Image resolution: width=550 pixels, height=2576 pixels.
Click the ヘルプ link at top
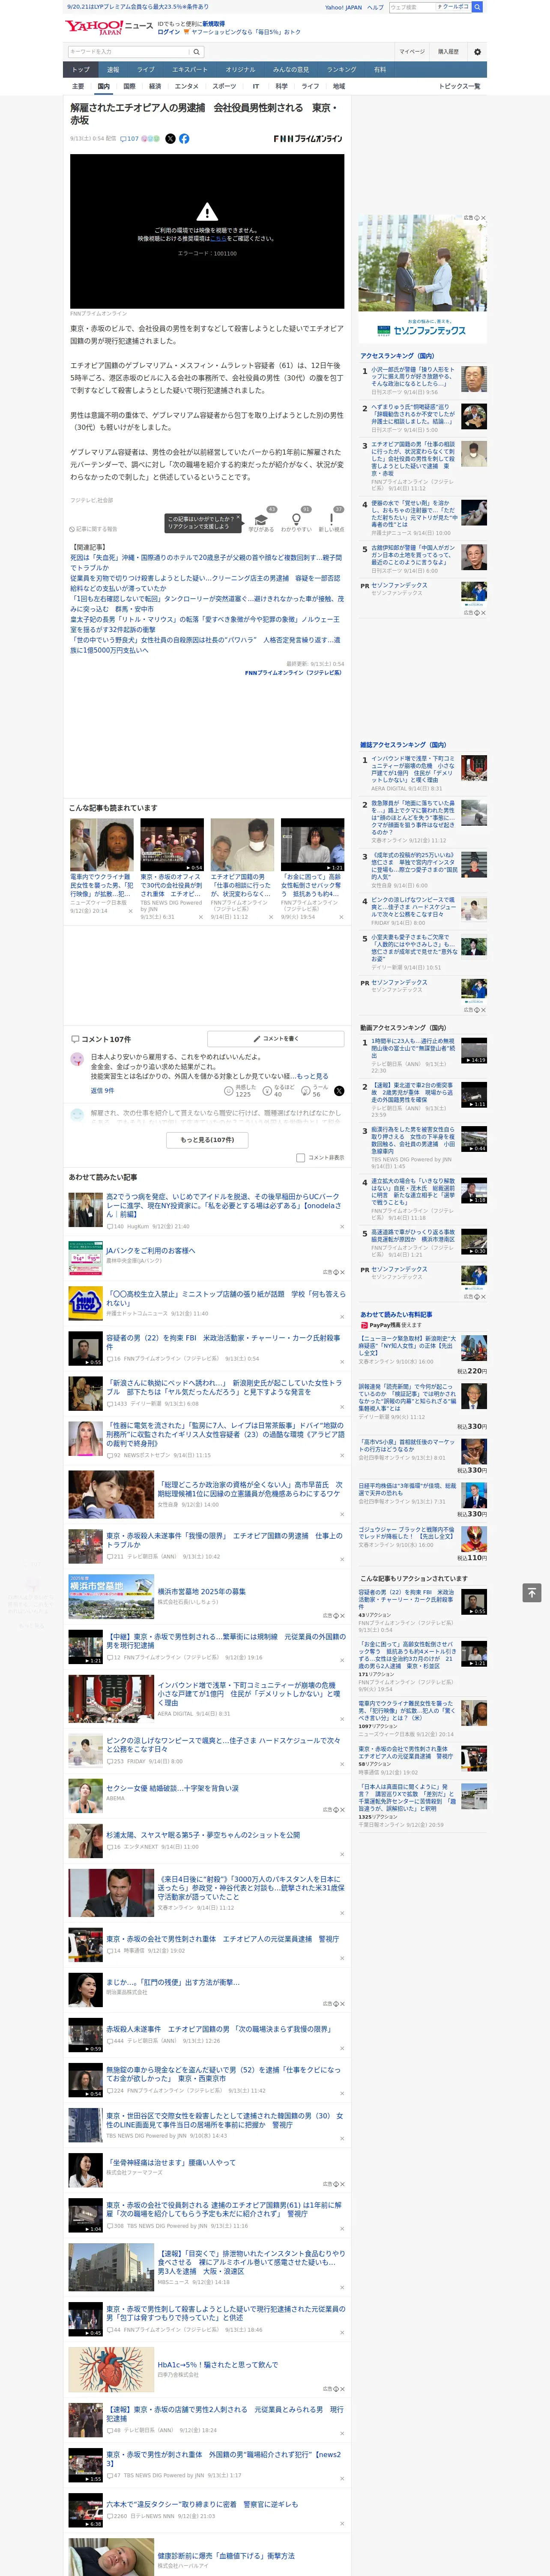[x=375, y=7]
